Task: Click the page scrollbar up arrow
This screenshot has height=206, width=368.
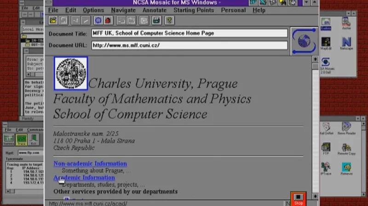Action: tap(315, 59)
